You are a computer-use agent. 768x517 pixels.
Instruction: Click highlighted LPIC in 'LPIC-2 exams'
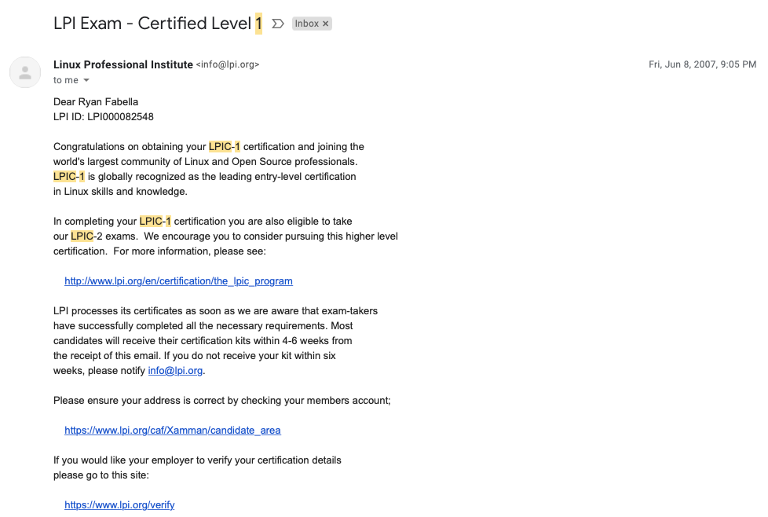[x=82, y=236]
